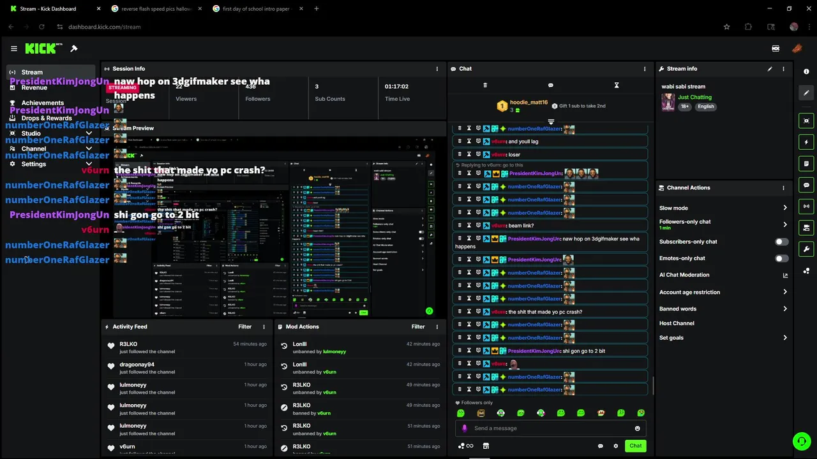The width and height of the screenshot is (817, 459).
Task: Open Chat panel three-dot menu
Action: pos(645,69)
